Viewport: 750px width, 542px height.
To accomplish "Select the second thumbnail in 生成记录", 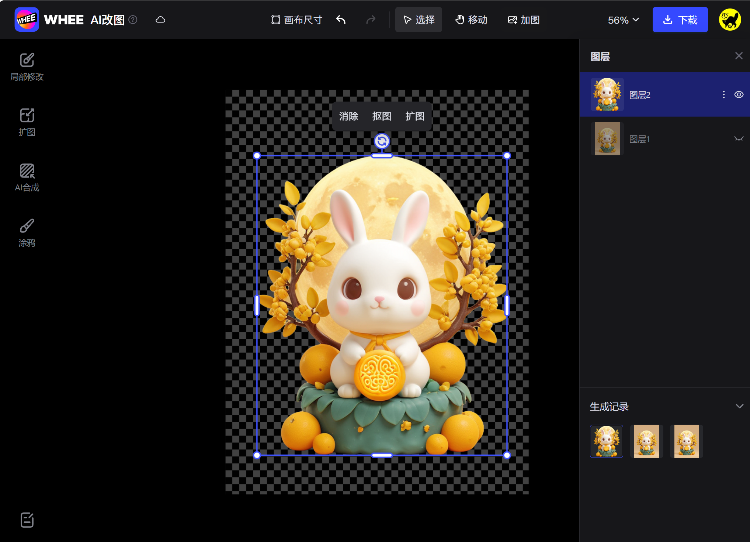I will point(646,441).
